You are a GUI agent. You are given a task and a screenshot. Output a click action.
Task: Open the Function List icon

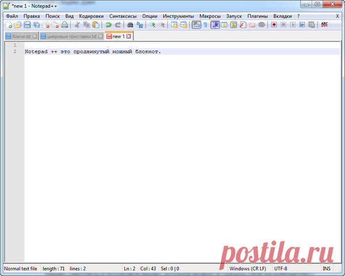pyautogui.click(x=243, y=25)
